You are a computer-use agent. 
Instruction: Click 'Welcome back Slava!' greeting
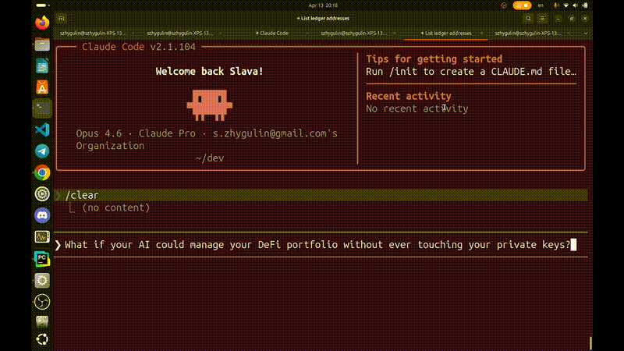(209, 71)
